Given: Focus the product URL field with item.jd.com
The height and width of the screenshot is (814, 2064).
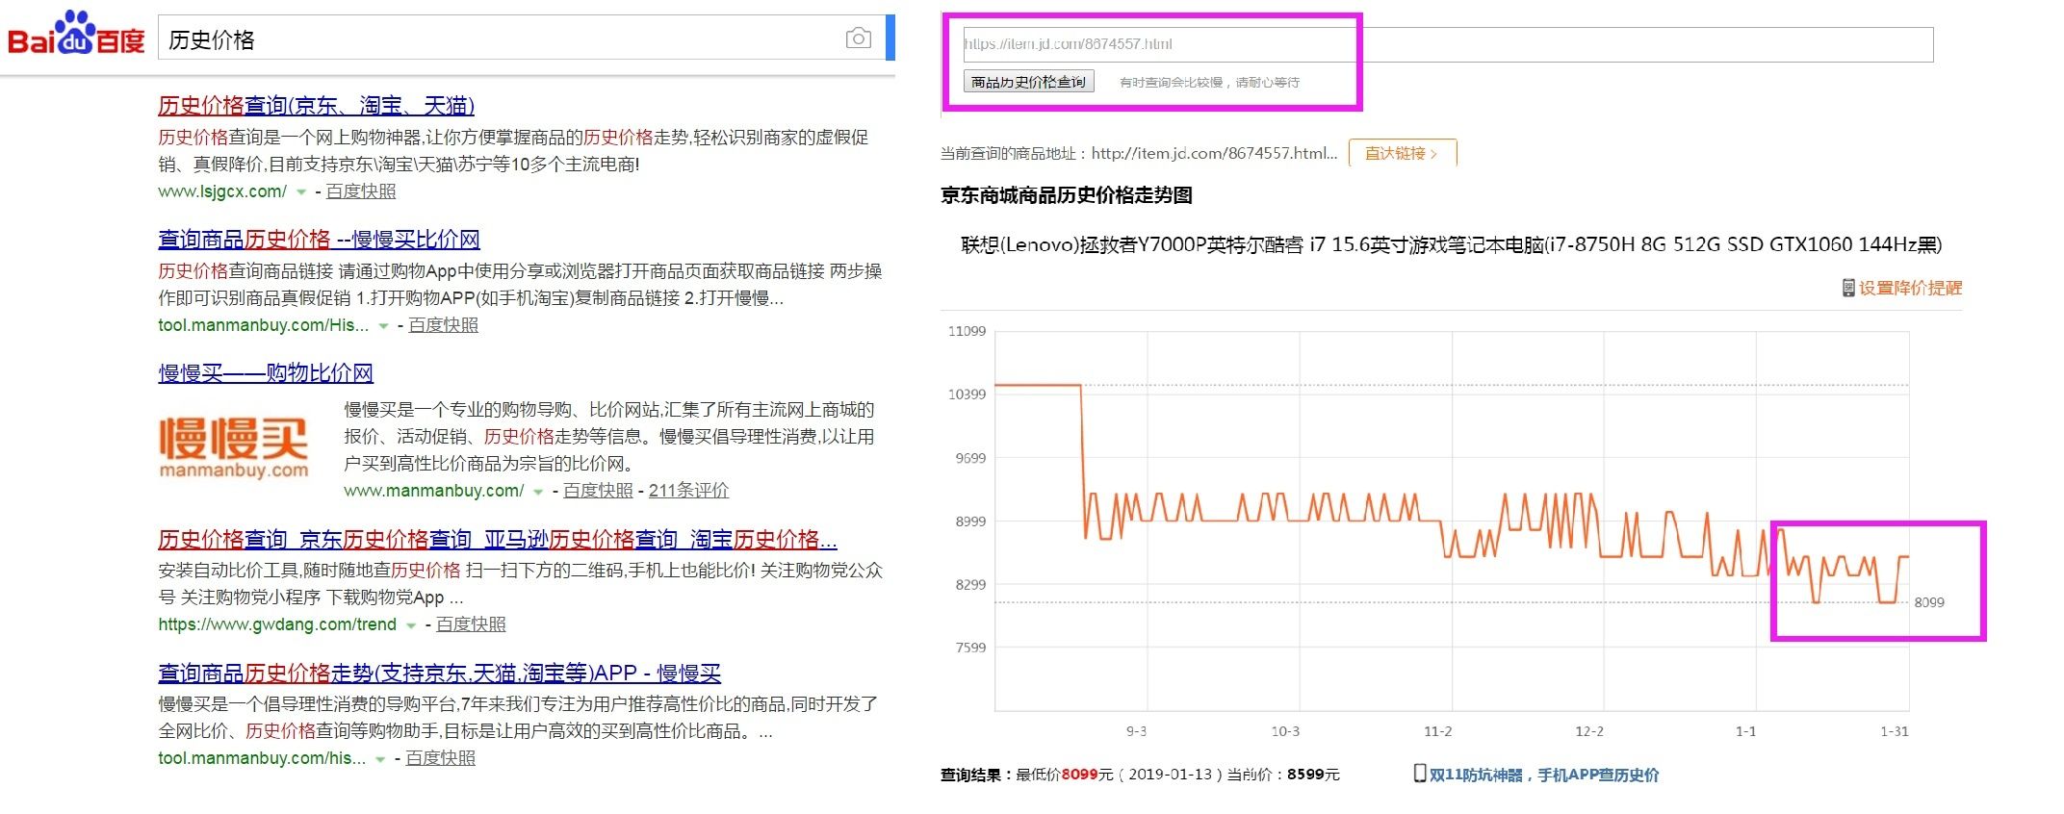Looking at the screenshot, I should point(1448,44).
